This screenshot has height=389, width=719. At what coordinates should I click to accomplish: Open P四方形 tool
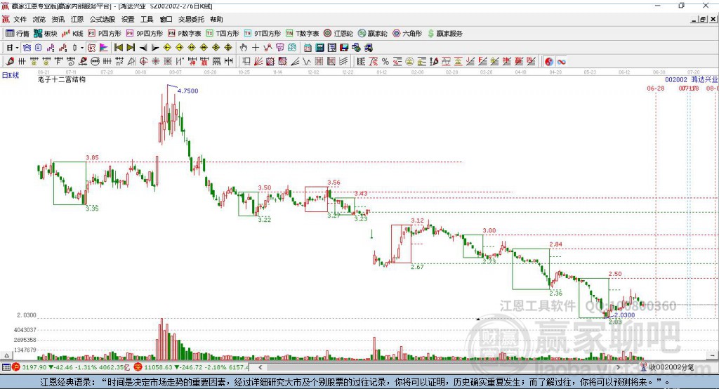point(105,34)
